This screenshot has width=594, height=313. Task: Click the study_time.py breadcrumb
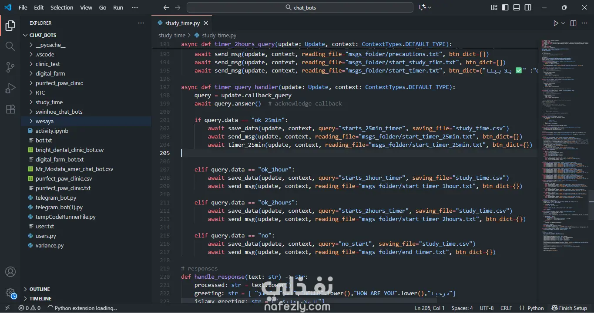(x=219, y=36)
